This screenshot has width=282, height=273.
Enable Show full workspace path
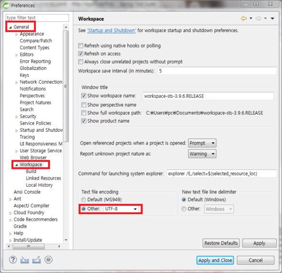84,113
